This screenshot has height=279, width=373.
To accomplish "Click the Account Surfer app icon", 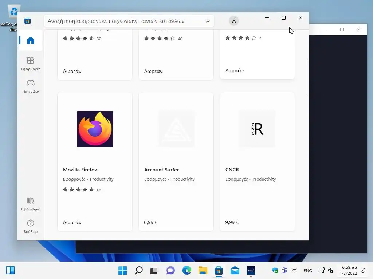I will pyautogui.click(x=176, y=129).
